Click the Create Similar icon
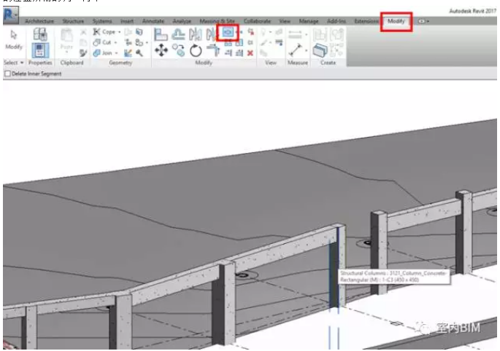The height and width of the screenshot is (351, 500). (x=320, y=49)
